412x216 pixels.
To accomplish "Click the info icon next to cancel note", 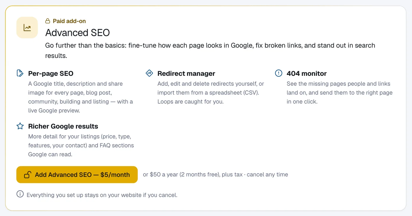I will 20,194.
